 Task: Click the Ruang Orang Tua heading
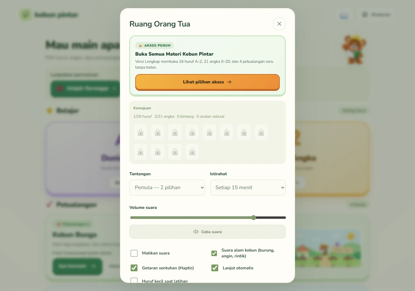[x=160, y=24]
